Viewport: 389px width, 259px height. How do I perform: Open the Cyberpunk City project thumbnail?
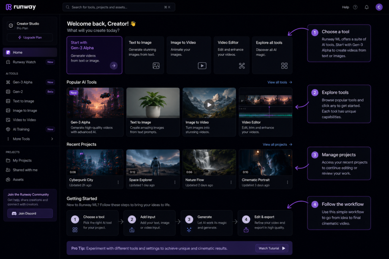(x=95, y=162)
